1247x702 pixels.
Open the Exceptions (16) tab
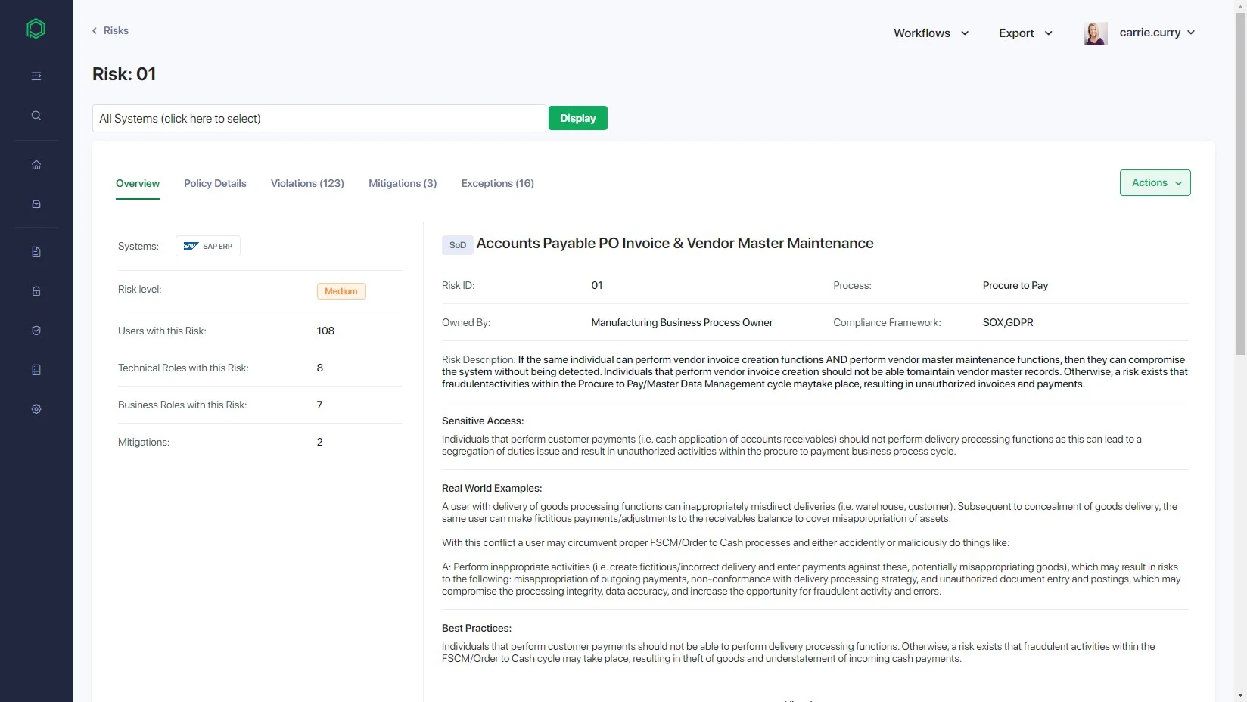pos(498,184)
